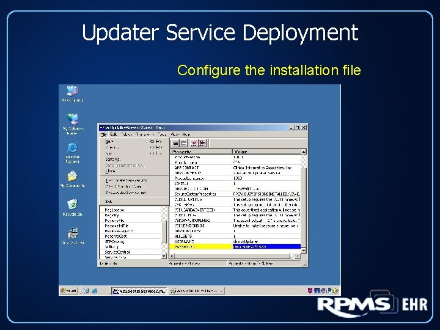Choose Open from the File menu
This screenshot has width=440, height=330.
pos(134,148)
